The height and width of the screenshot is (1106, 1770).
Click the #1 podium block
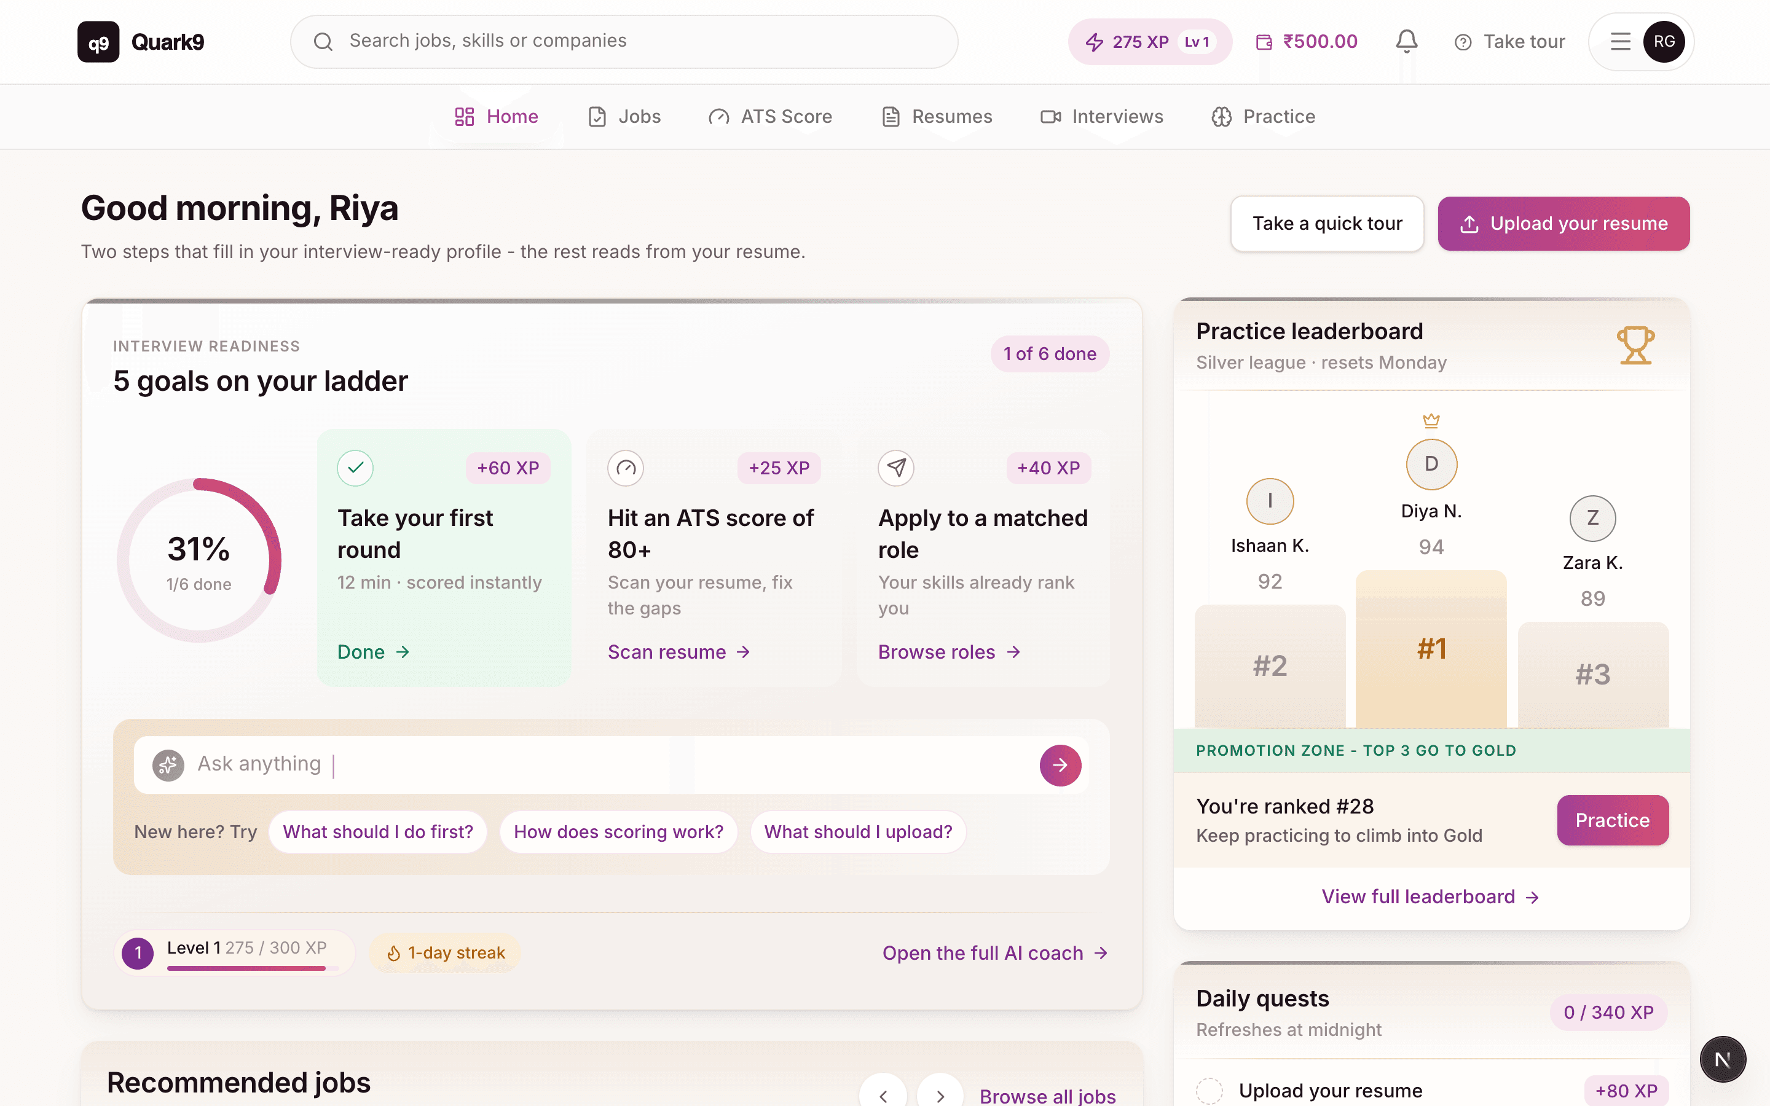point(1431,649)
